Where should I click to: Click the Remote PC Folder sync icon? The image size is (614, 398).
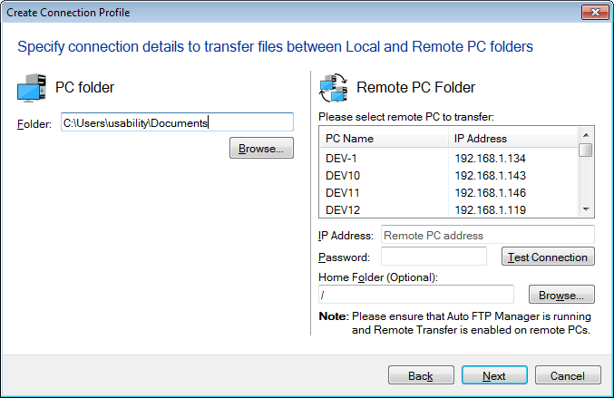click(x=334, y=88)
